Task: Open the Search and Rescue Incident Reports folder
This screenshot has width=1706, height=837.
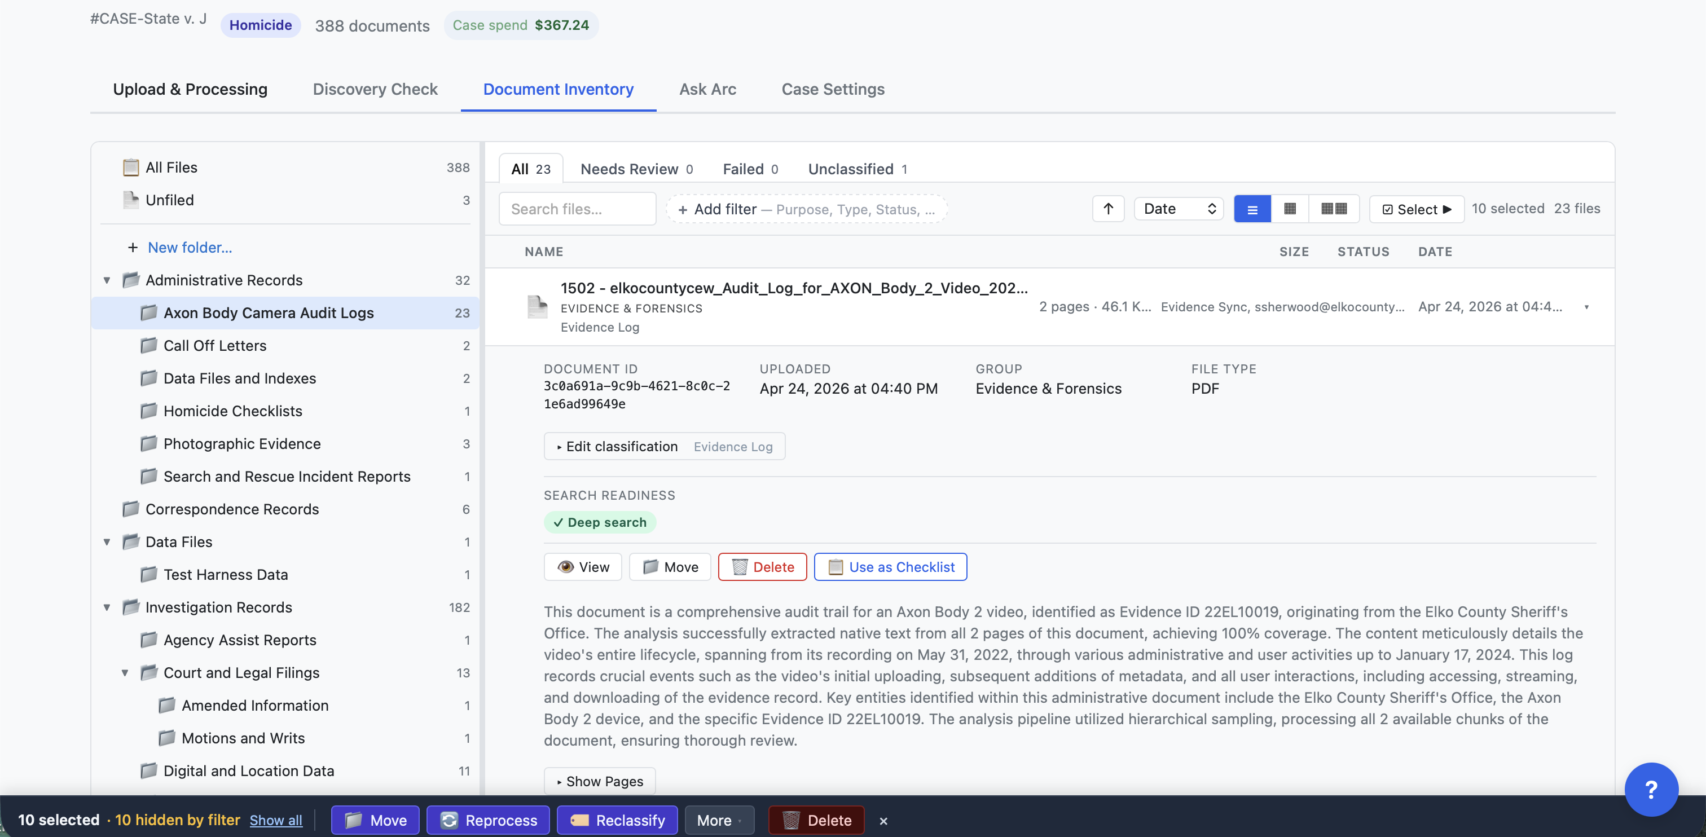Action: tap(285, 477)
